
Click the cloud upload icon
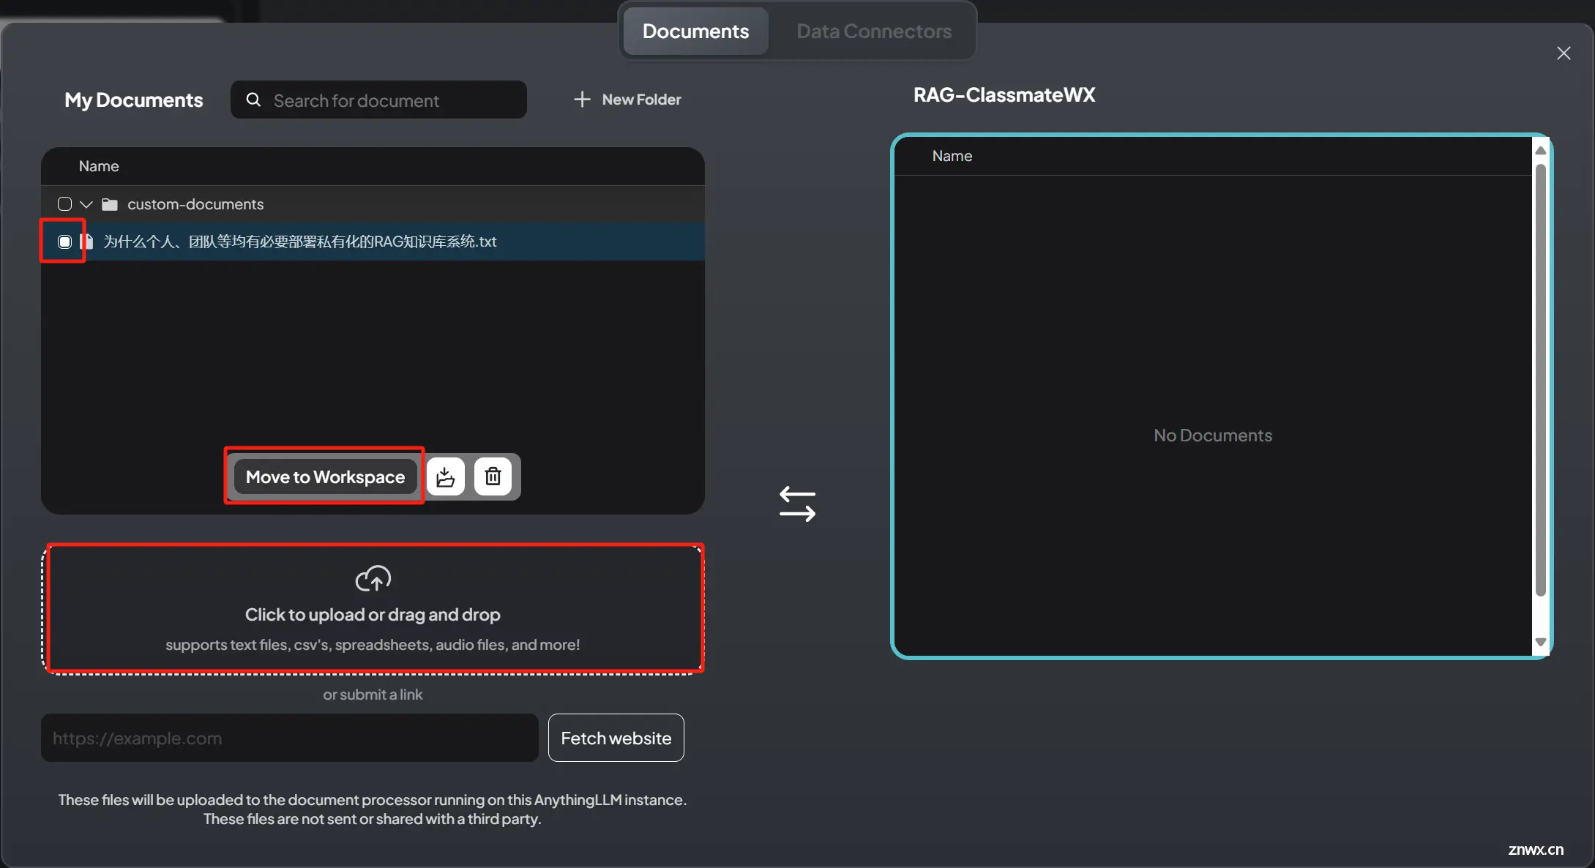click(373, 579)
